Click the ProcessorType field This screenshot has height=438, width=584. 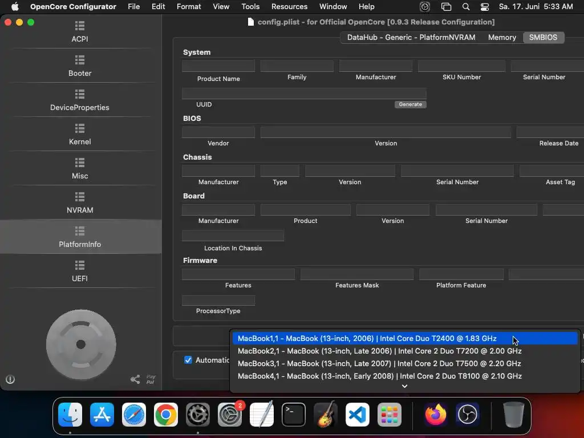218,300
